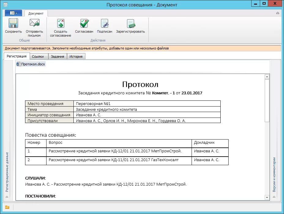Image resolution: width=284 pixels, height=214 pixels.
Task: Click the date 23.01.2017 in subtitle
Action: [x=192, y=93]
